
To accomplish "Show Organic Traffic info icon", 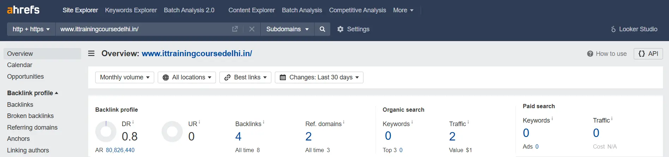I will [468, 122].
